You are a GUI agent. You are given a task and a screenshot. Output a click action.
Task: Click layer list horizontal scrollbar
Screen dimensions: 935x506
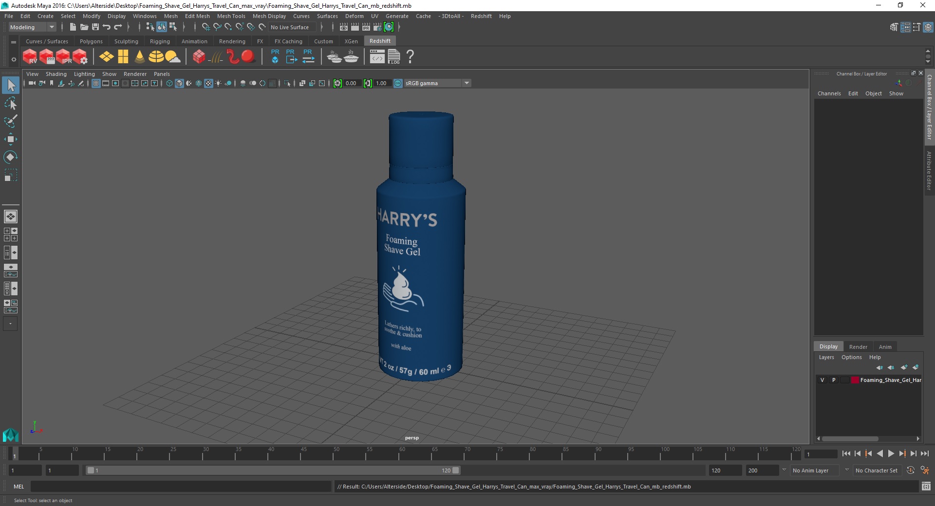pos(850,438)
